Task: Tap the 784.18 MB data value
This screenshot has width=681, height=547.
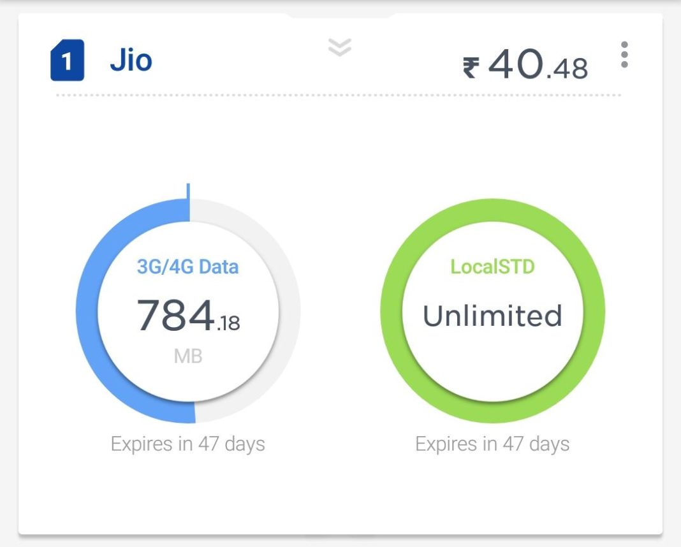Action: pos(188,312)
